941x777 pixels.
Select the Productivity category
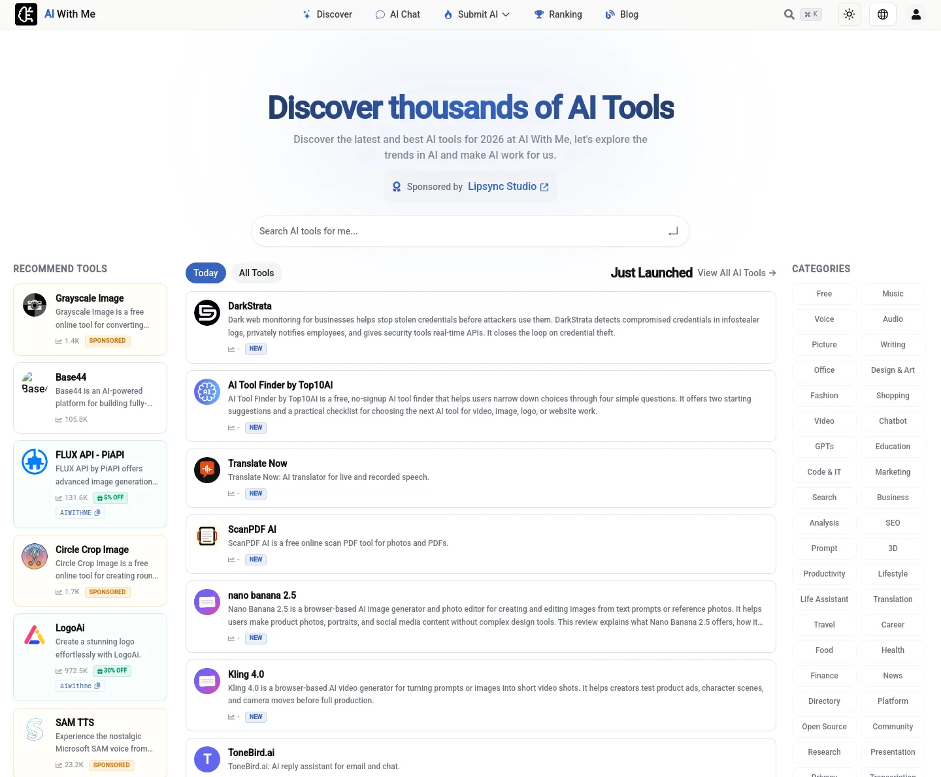pos(824,574)
